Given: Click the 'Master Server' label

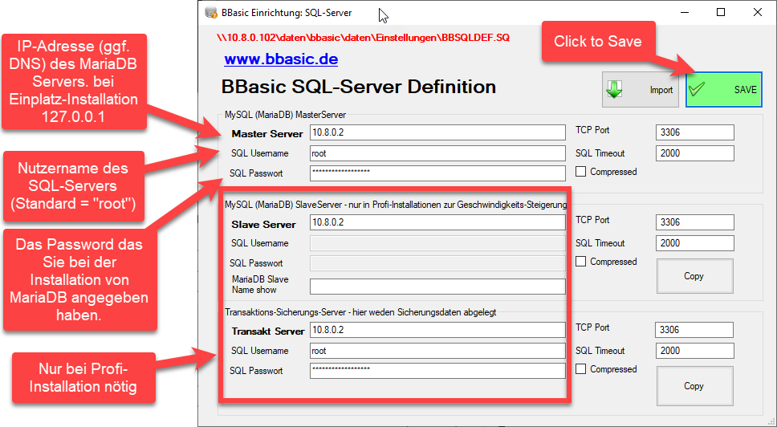Looking at the screenshot, I should [267, 134].
